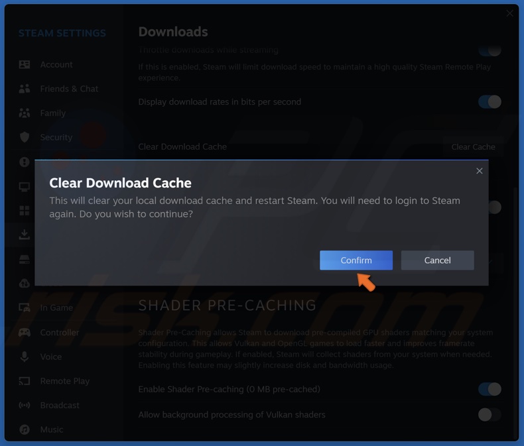Select the Family group icon
The height and width of the screenshot is (446, 524).
coord(25,113)
